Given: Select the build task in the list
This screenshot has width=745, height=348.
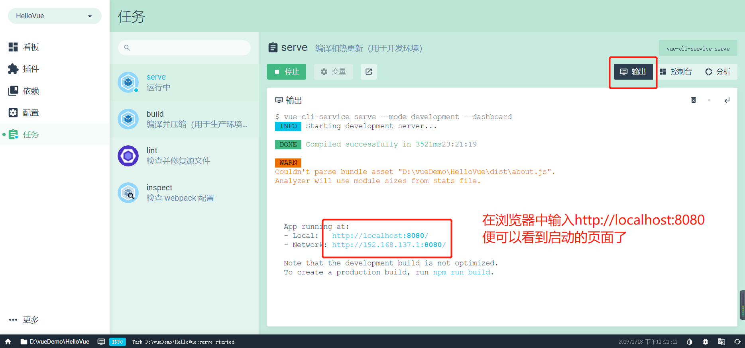Looking at the screenshot, I should pyautogui.click(x=184, y=119).
